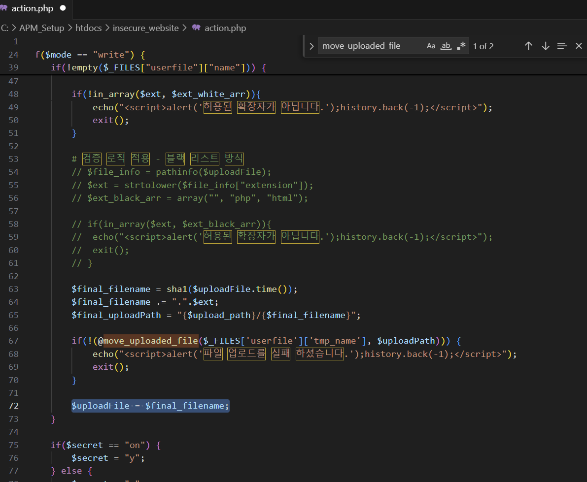Click sticky line if($mode == "write")
The image size is (587, 482).
pyautogui.click(x=90, y=55)
